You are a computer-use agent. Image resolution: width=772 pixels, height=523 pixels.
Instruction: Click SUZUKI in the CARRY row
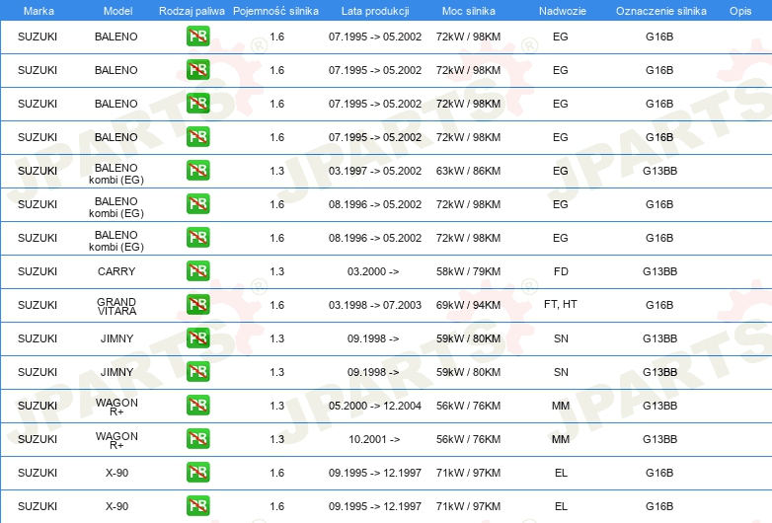[x=38, y=271]
